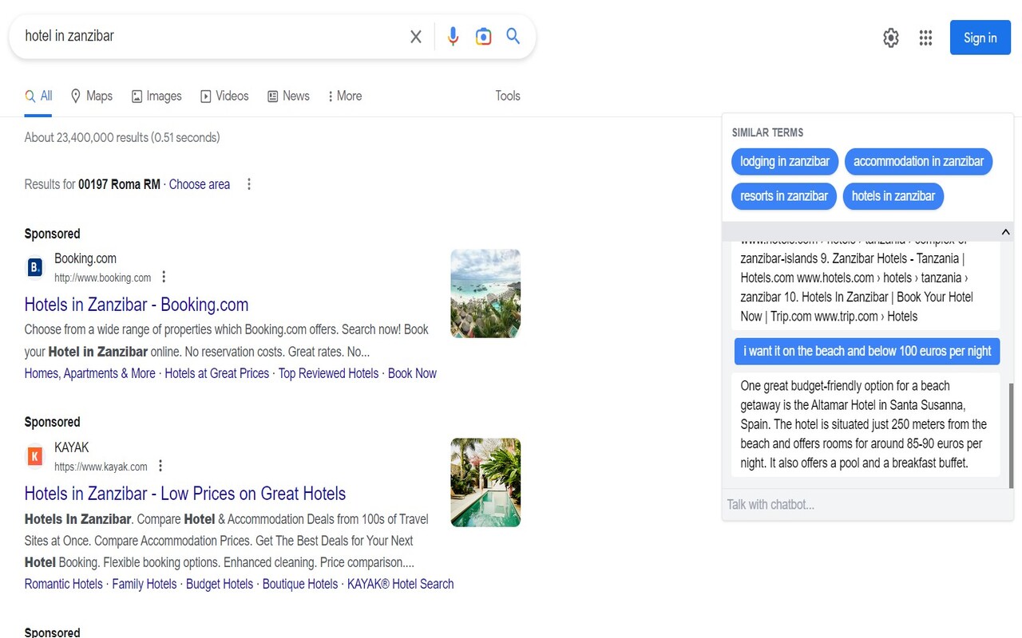The image size is (1022, 638).
Task: Open three-dot menu on the Booking.com ad
Action: [x=164, y=276]
